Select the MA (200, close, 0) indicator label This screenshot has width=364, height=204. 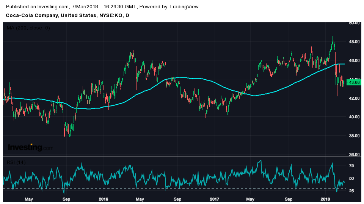click(28, 28)
